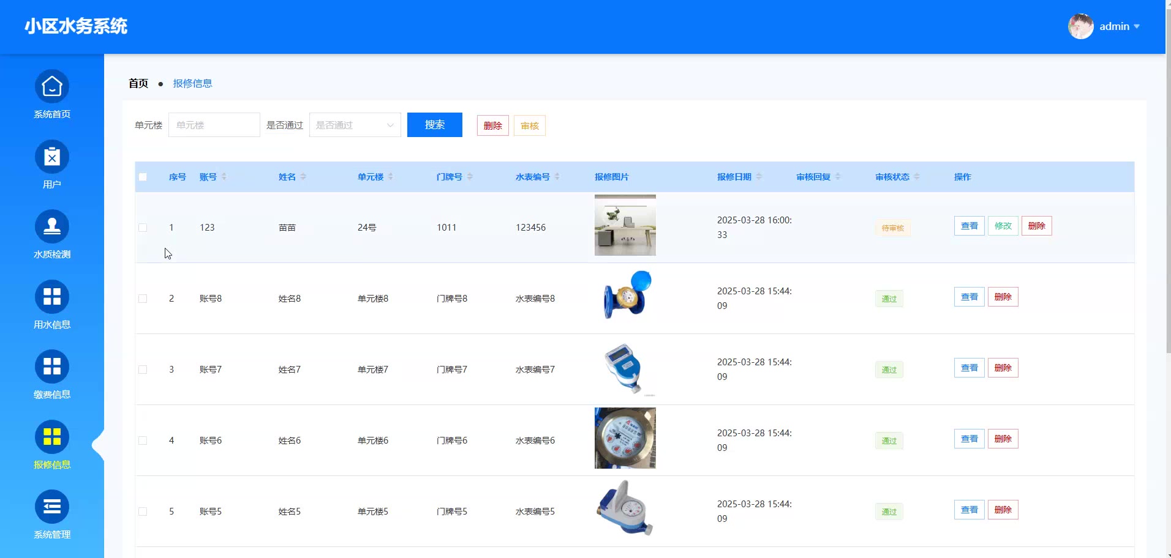Delete the 姓名8 repair record
The image size is (1171, 558).
[1003, 297]
